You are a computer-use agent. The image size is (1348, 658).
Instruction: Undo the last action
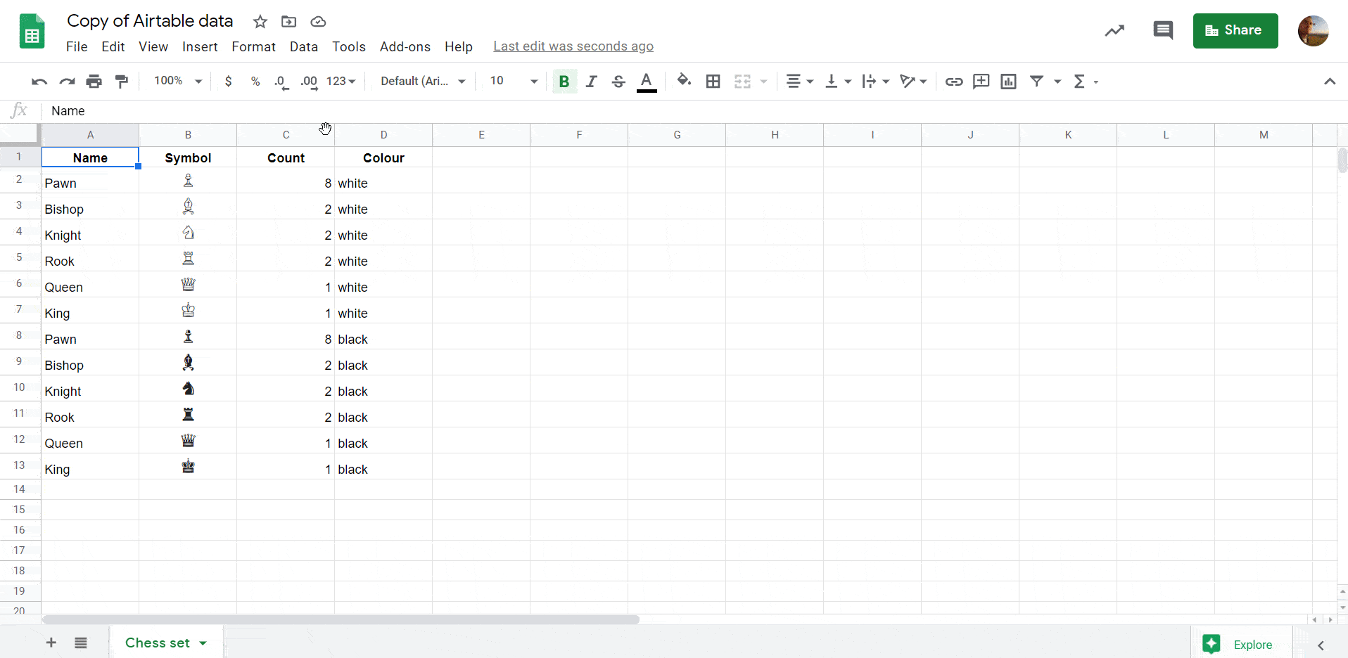tap(39, 81)
